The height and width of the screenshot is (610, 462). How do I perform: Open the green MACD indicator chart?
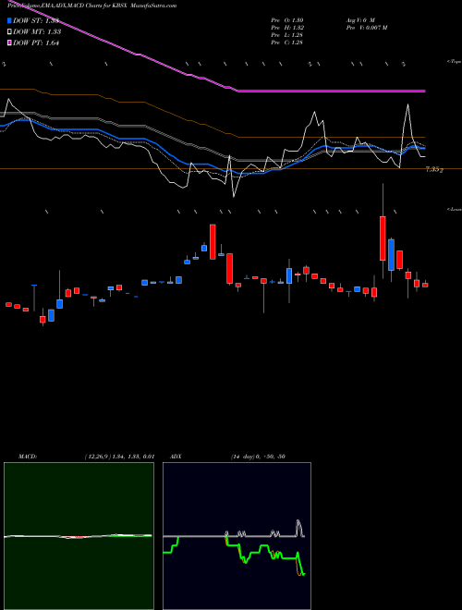click(x=79, y=536)
